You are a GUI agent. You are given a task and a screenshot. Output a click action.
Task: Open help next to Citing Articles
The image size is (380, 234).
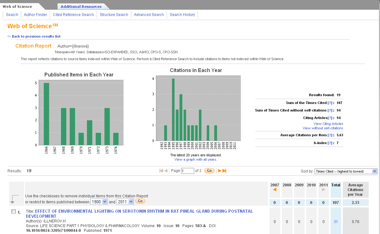point(330,118)
